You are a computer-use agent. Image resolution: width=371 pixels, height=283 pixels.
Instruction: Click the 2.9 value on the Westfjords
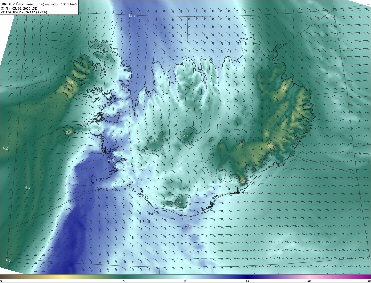70,83
